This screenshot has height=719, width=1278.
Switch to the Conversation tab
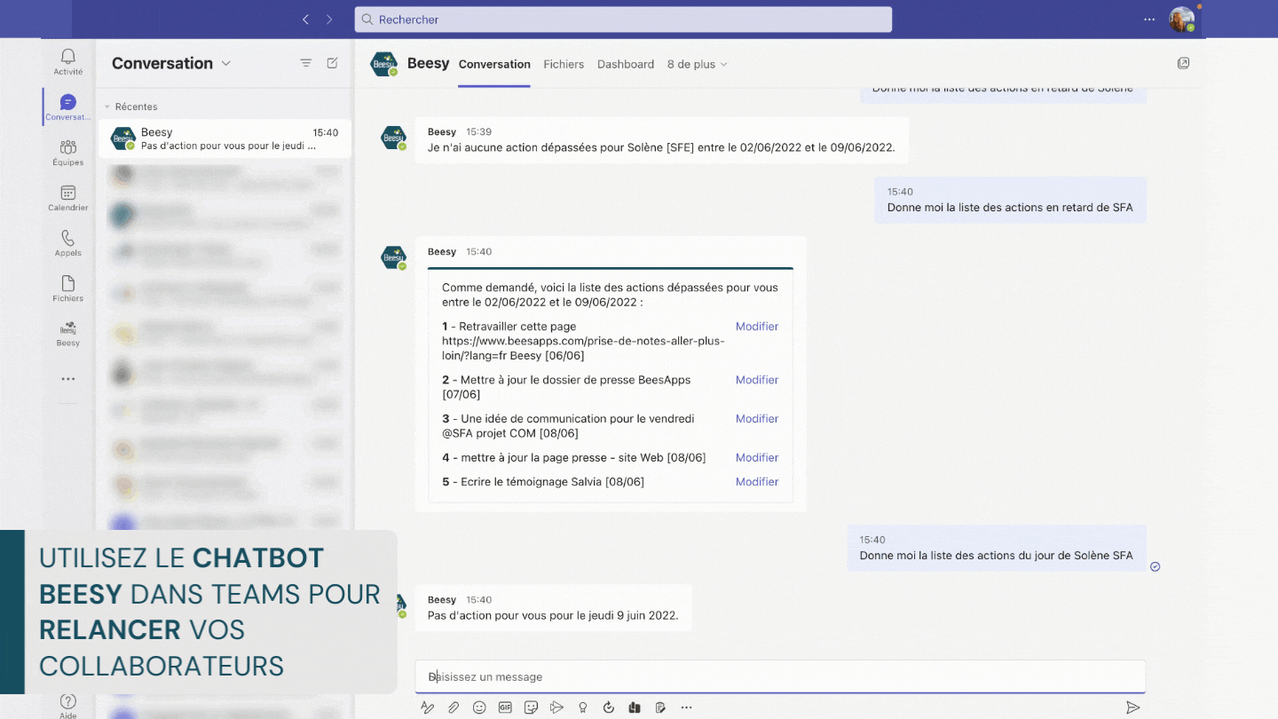(x=494, y=64)
